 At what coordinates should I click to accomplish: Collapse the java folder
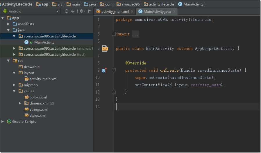(8, 30)
